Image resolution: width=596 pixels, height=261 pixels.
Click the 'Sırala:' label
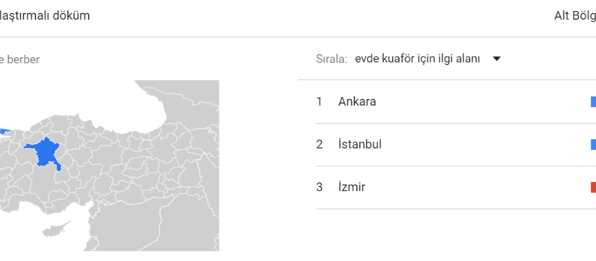coord(331,60)
